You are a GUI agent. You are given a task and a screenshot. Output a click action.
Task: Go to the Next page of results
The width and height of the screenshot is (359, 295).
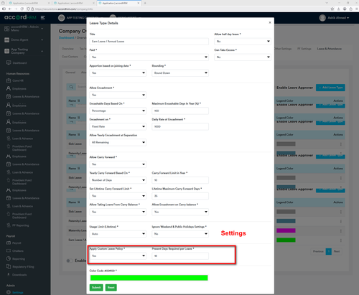tap(337, 251)
